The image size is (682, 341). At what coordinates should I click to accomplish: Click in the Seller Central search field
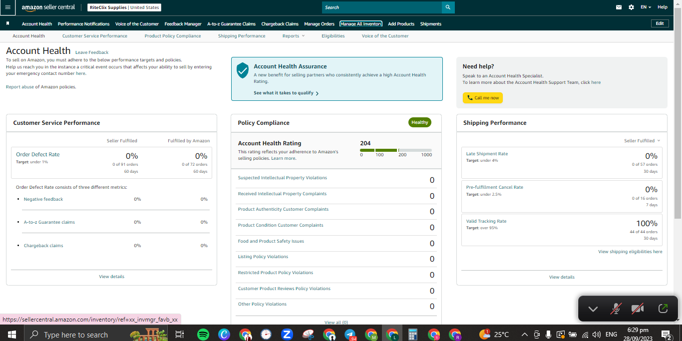[382, 7]
